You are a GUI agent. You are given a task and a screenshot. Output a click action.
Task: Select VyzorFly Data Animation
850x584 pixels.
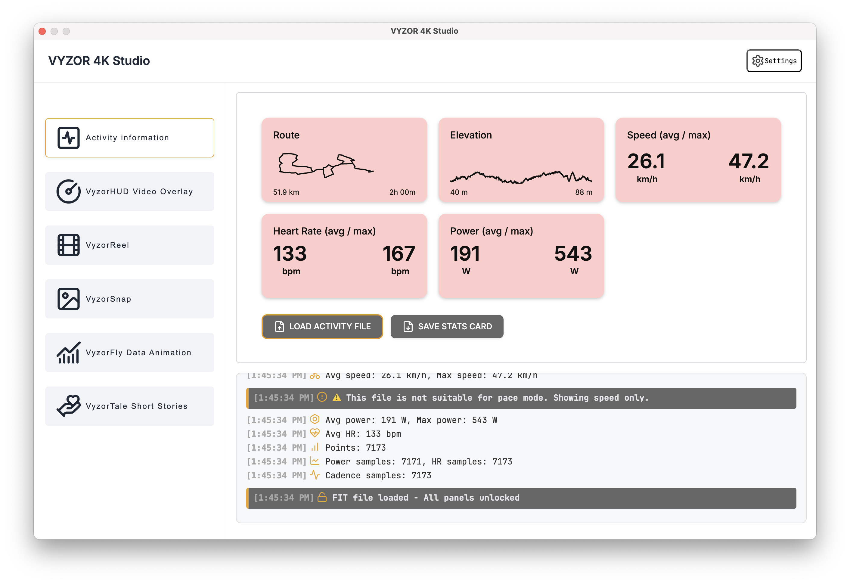129,353
